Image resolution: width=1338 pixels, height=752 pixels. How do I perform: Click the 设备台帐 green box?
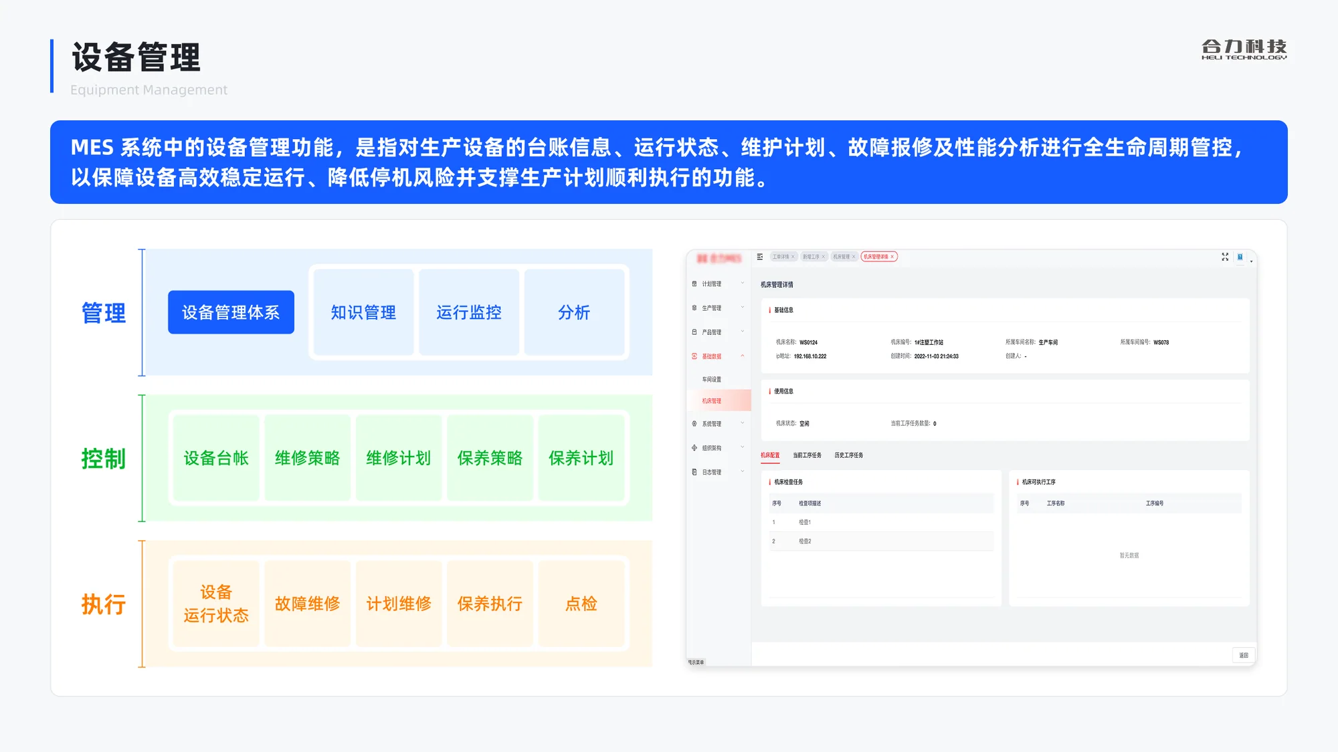(216, 458)
